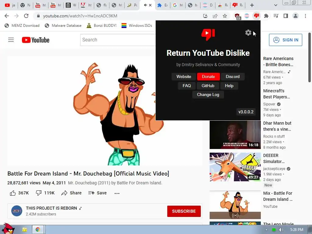Click the red Donate button
This screenshot has width=312, height=234.
pos(208,76)
